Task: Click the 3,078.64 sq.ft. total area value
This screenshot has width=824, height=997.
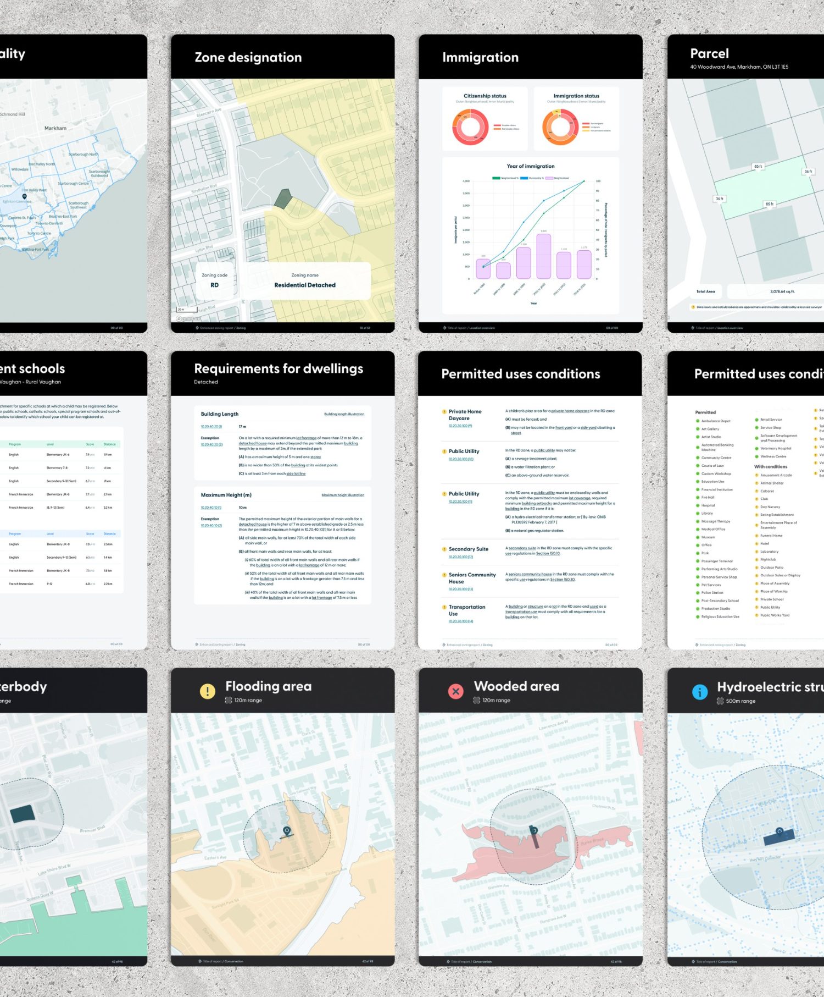Action: pos(782,291)
